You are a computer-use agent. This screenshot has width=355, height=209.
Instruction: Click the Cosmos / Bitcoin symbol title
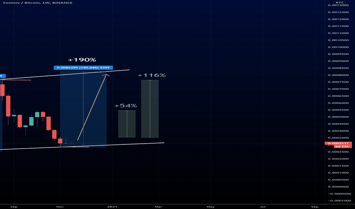pyautogui.click(x=38, y=3)
